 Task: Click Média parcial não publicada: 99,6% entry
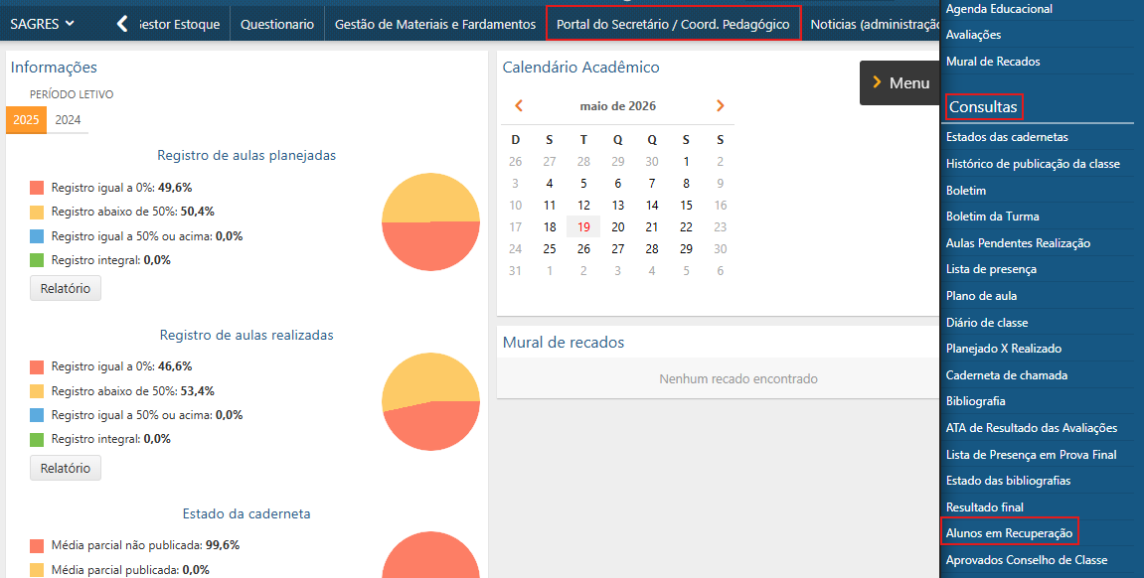[145, 545]
